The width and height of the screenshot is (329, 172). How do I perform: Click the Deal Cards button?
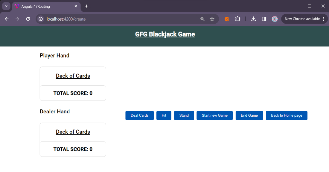point(140,115)
